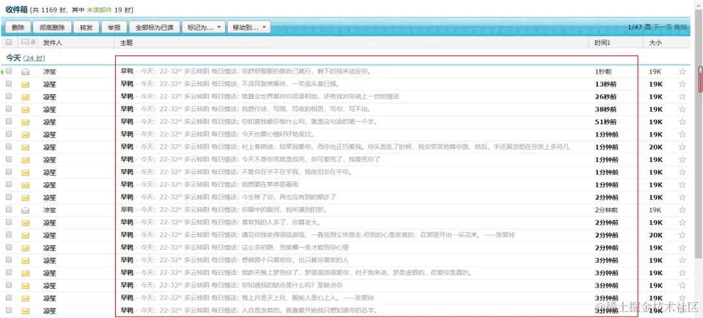The width and height of the screenshot is (703, 318).
Task: Star the 你眼中的银河 email
Action: pyautogui.click(x=682, y=209)
